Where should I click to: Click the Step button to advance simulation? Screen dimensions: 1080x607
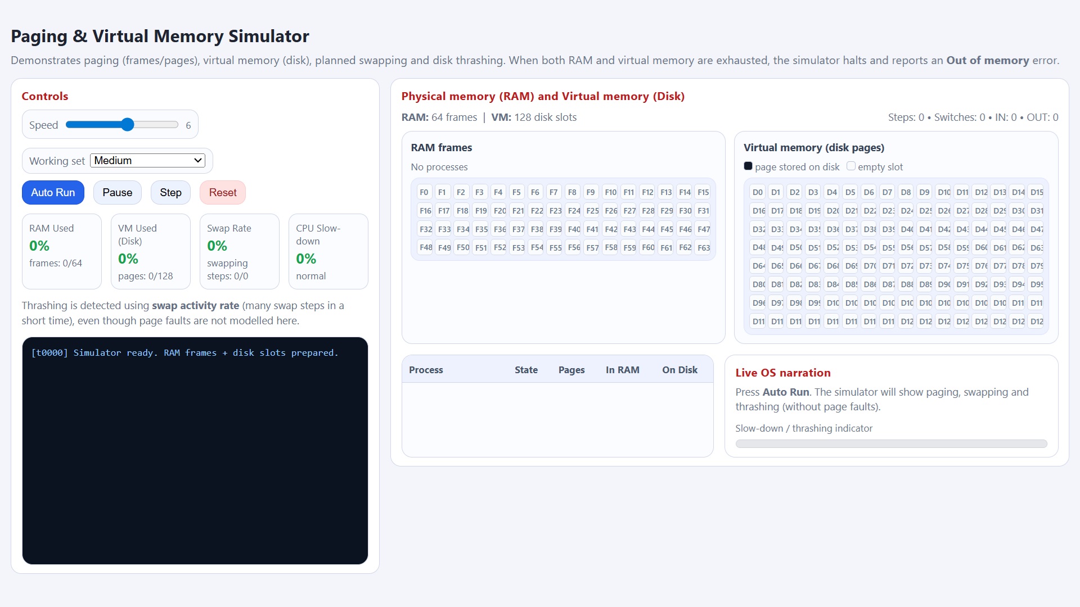point(170,192)
